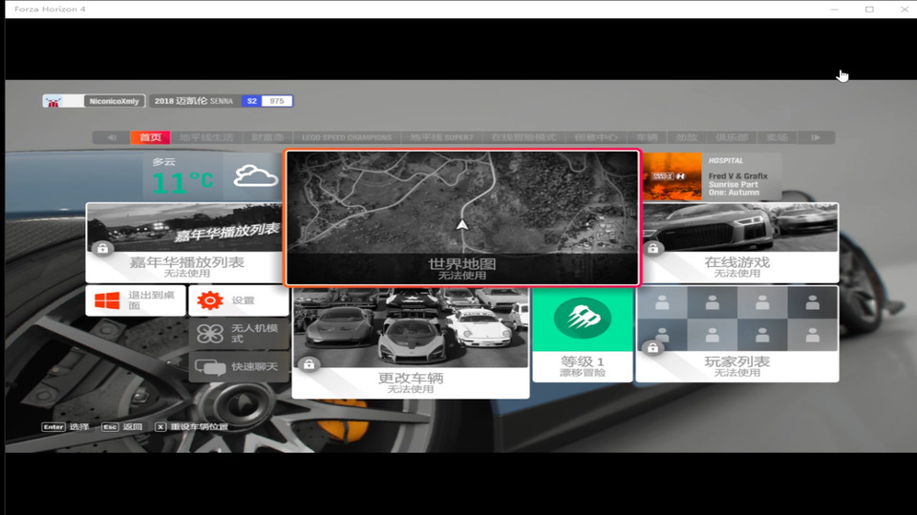Click the cloudy weather icon

256,175
